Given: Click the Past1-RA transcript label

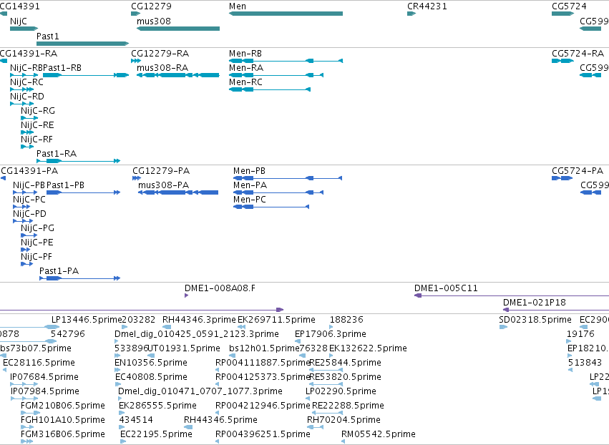Looking at the screenshot, I should (57, 154).
